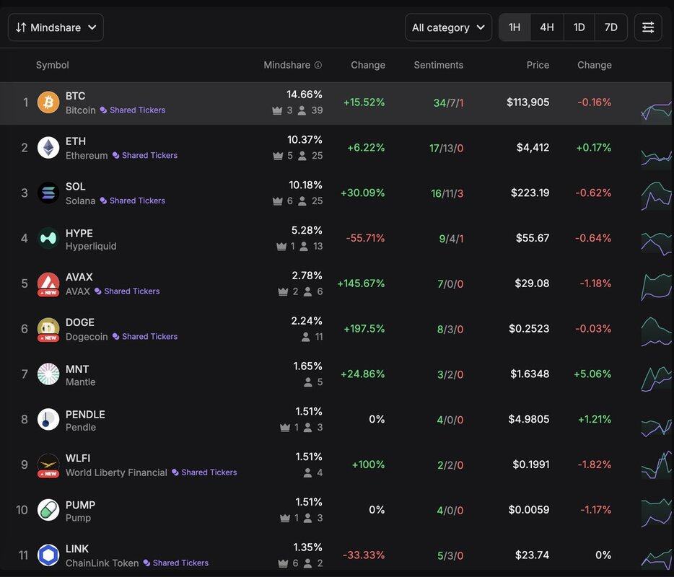This screenshot has width=674, height=577.
Task: Click WLFI price $0.1991
Action: pyautogui.click(x=531, y=464)
